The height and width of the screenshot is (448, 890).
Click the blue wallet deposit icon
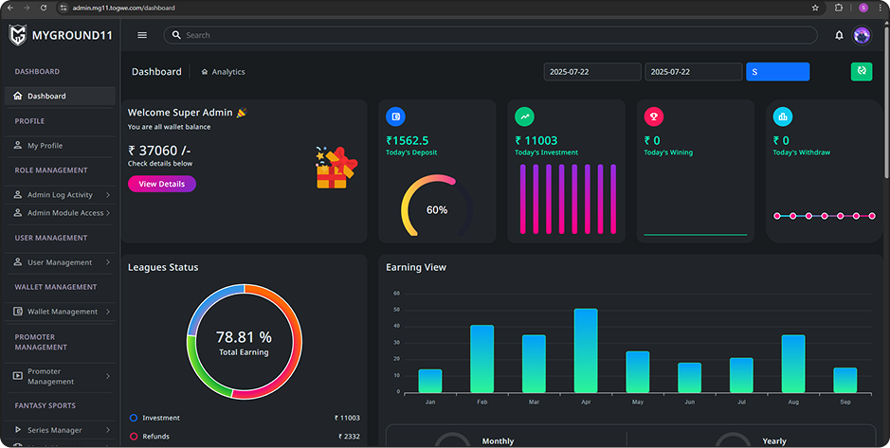pos(395,116)
